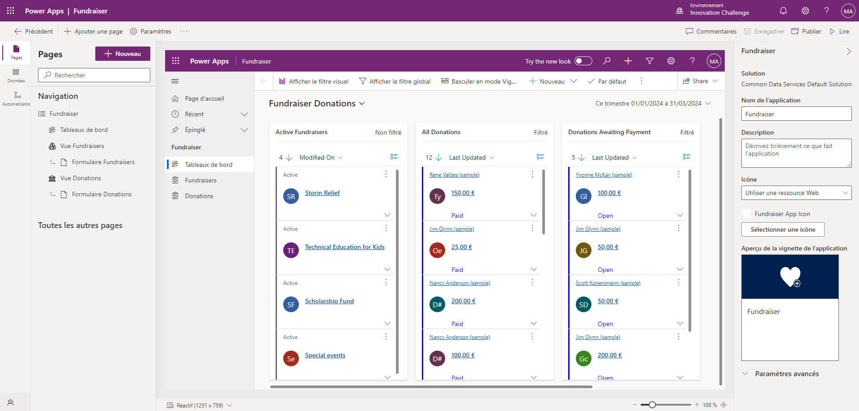Open the overflow ellipsis next to Paramètres

coord(184,31)
